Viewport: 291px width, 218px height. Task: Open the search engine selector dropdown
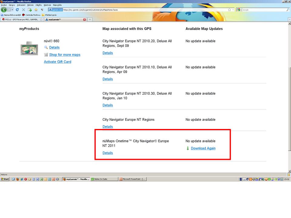(x=239, y=10)
